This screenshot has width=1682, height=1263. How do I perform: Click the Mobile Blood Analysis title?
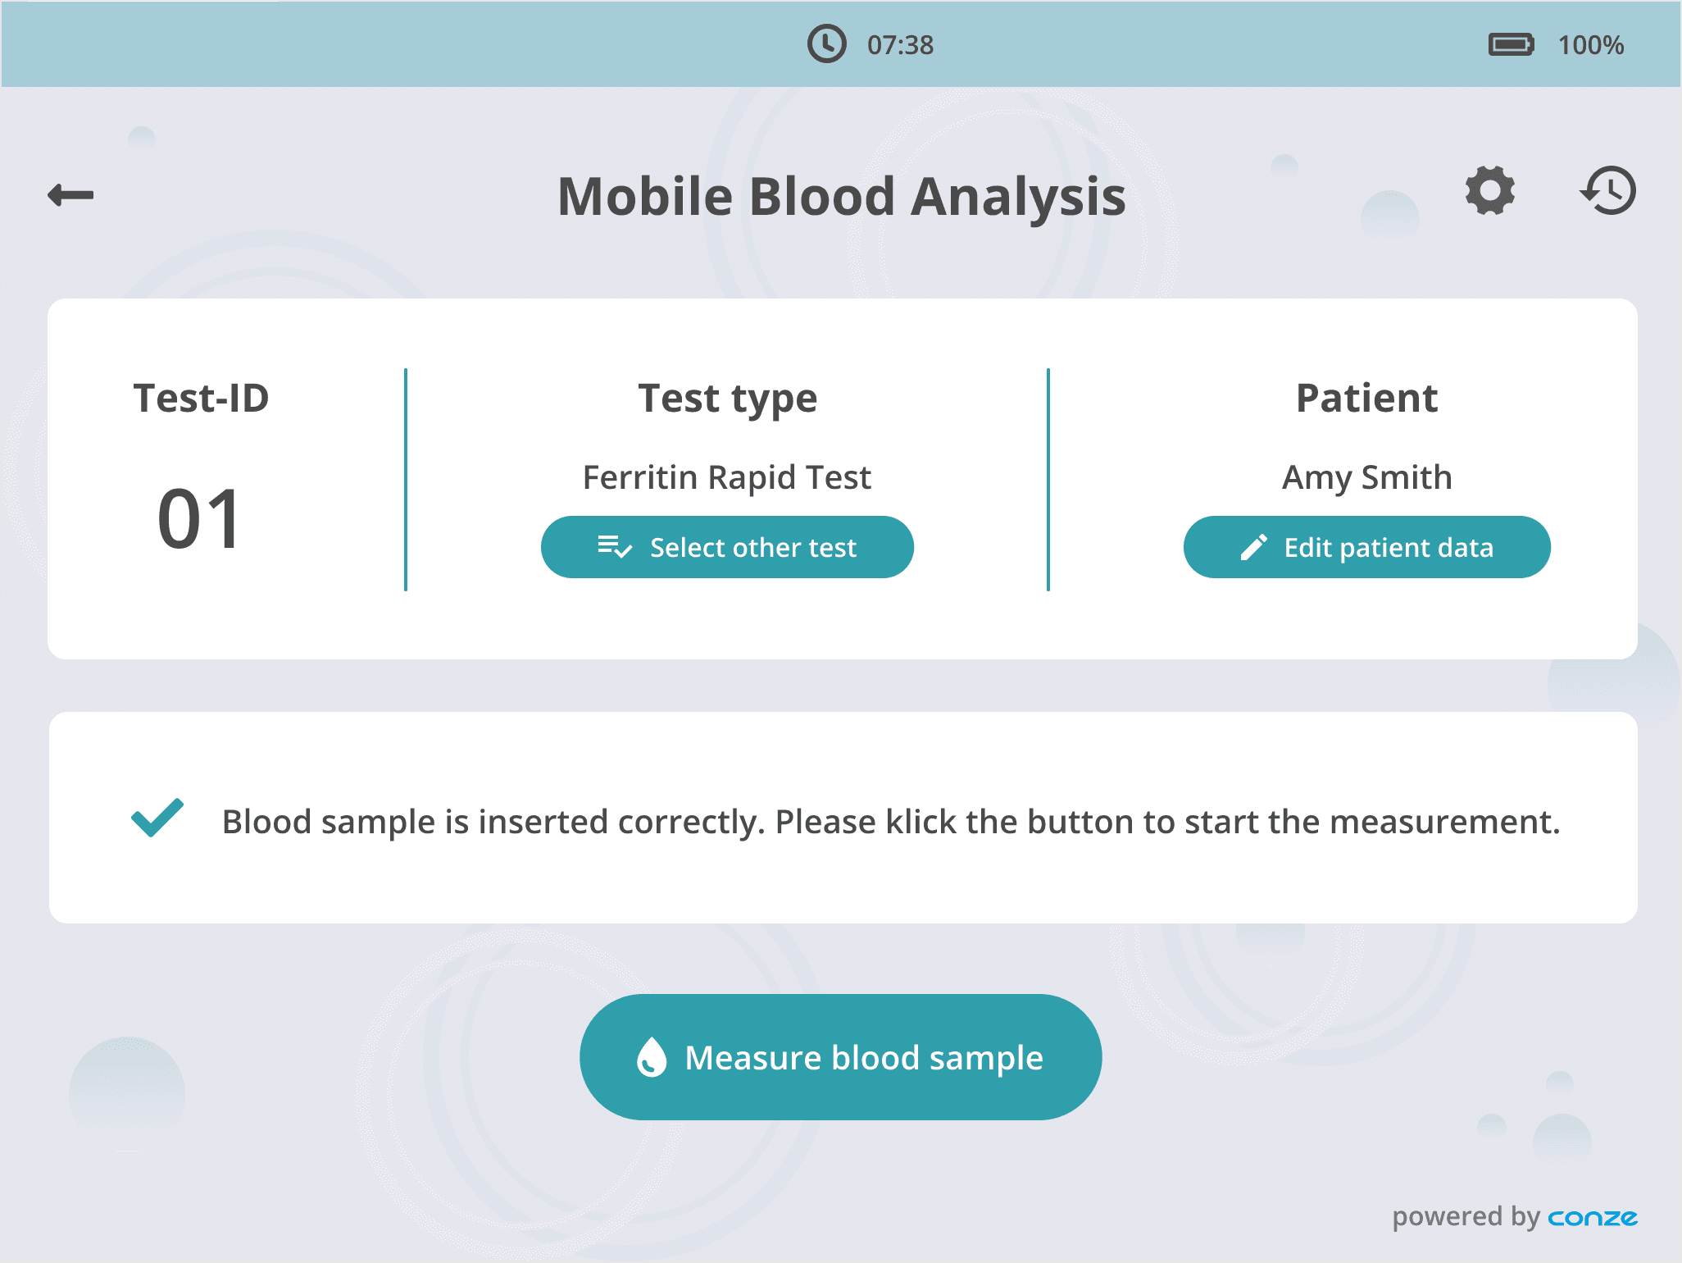click(841, 197)
